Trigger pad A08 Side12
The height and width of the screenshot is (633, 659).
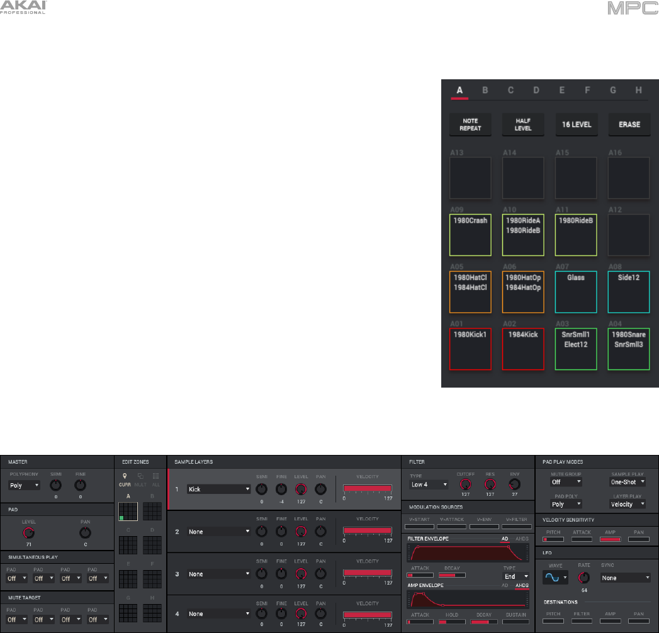[629, 292]
